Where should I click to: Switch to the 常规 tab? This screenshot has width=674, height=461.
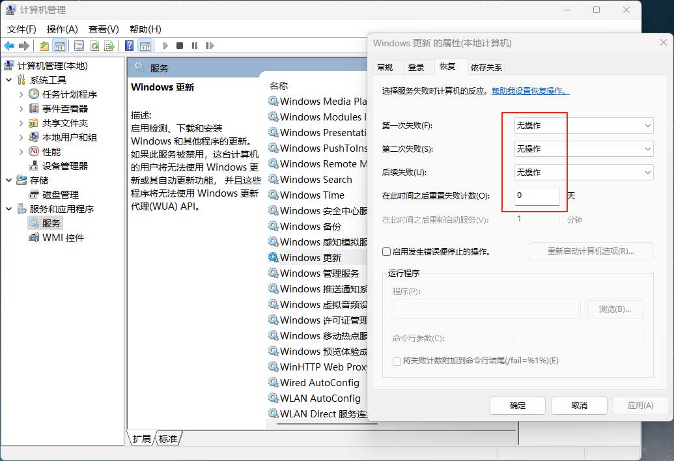tap(385, 68)
